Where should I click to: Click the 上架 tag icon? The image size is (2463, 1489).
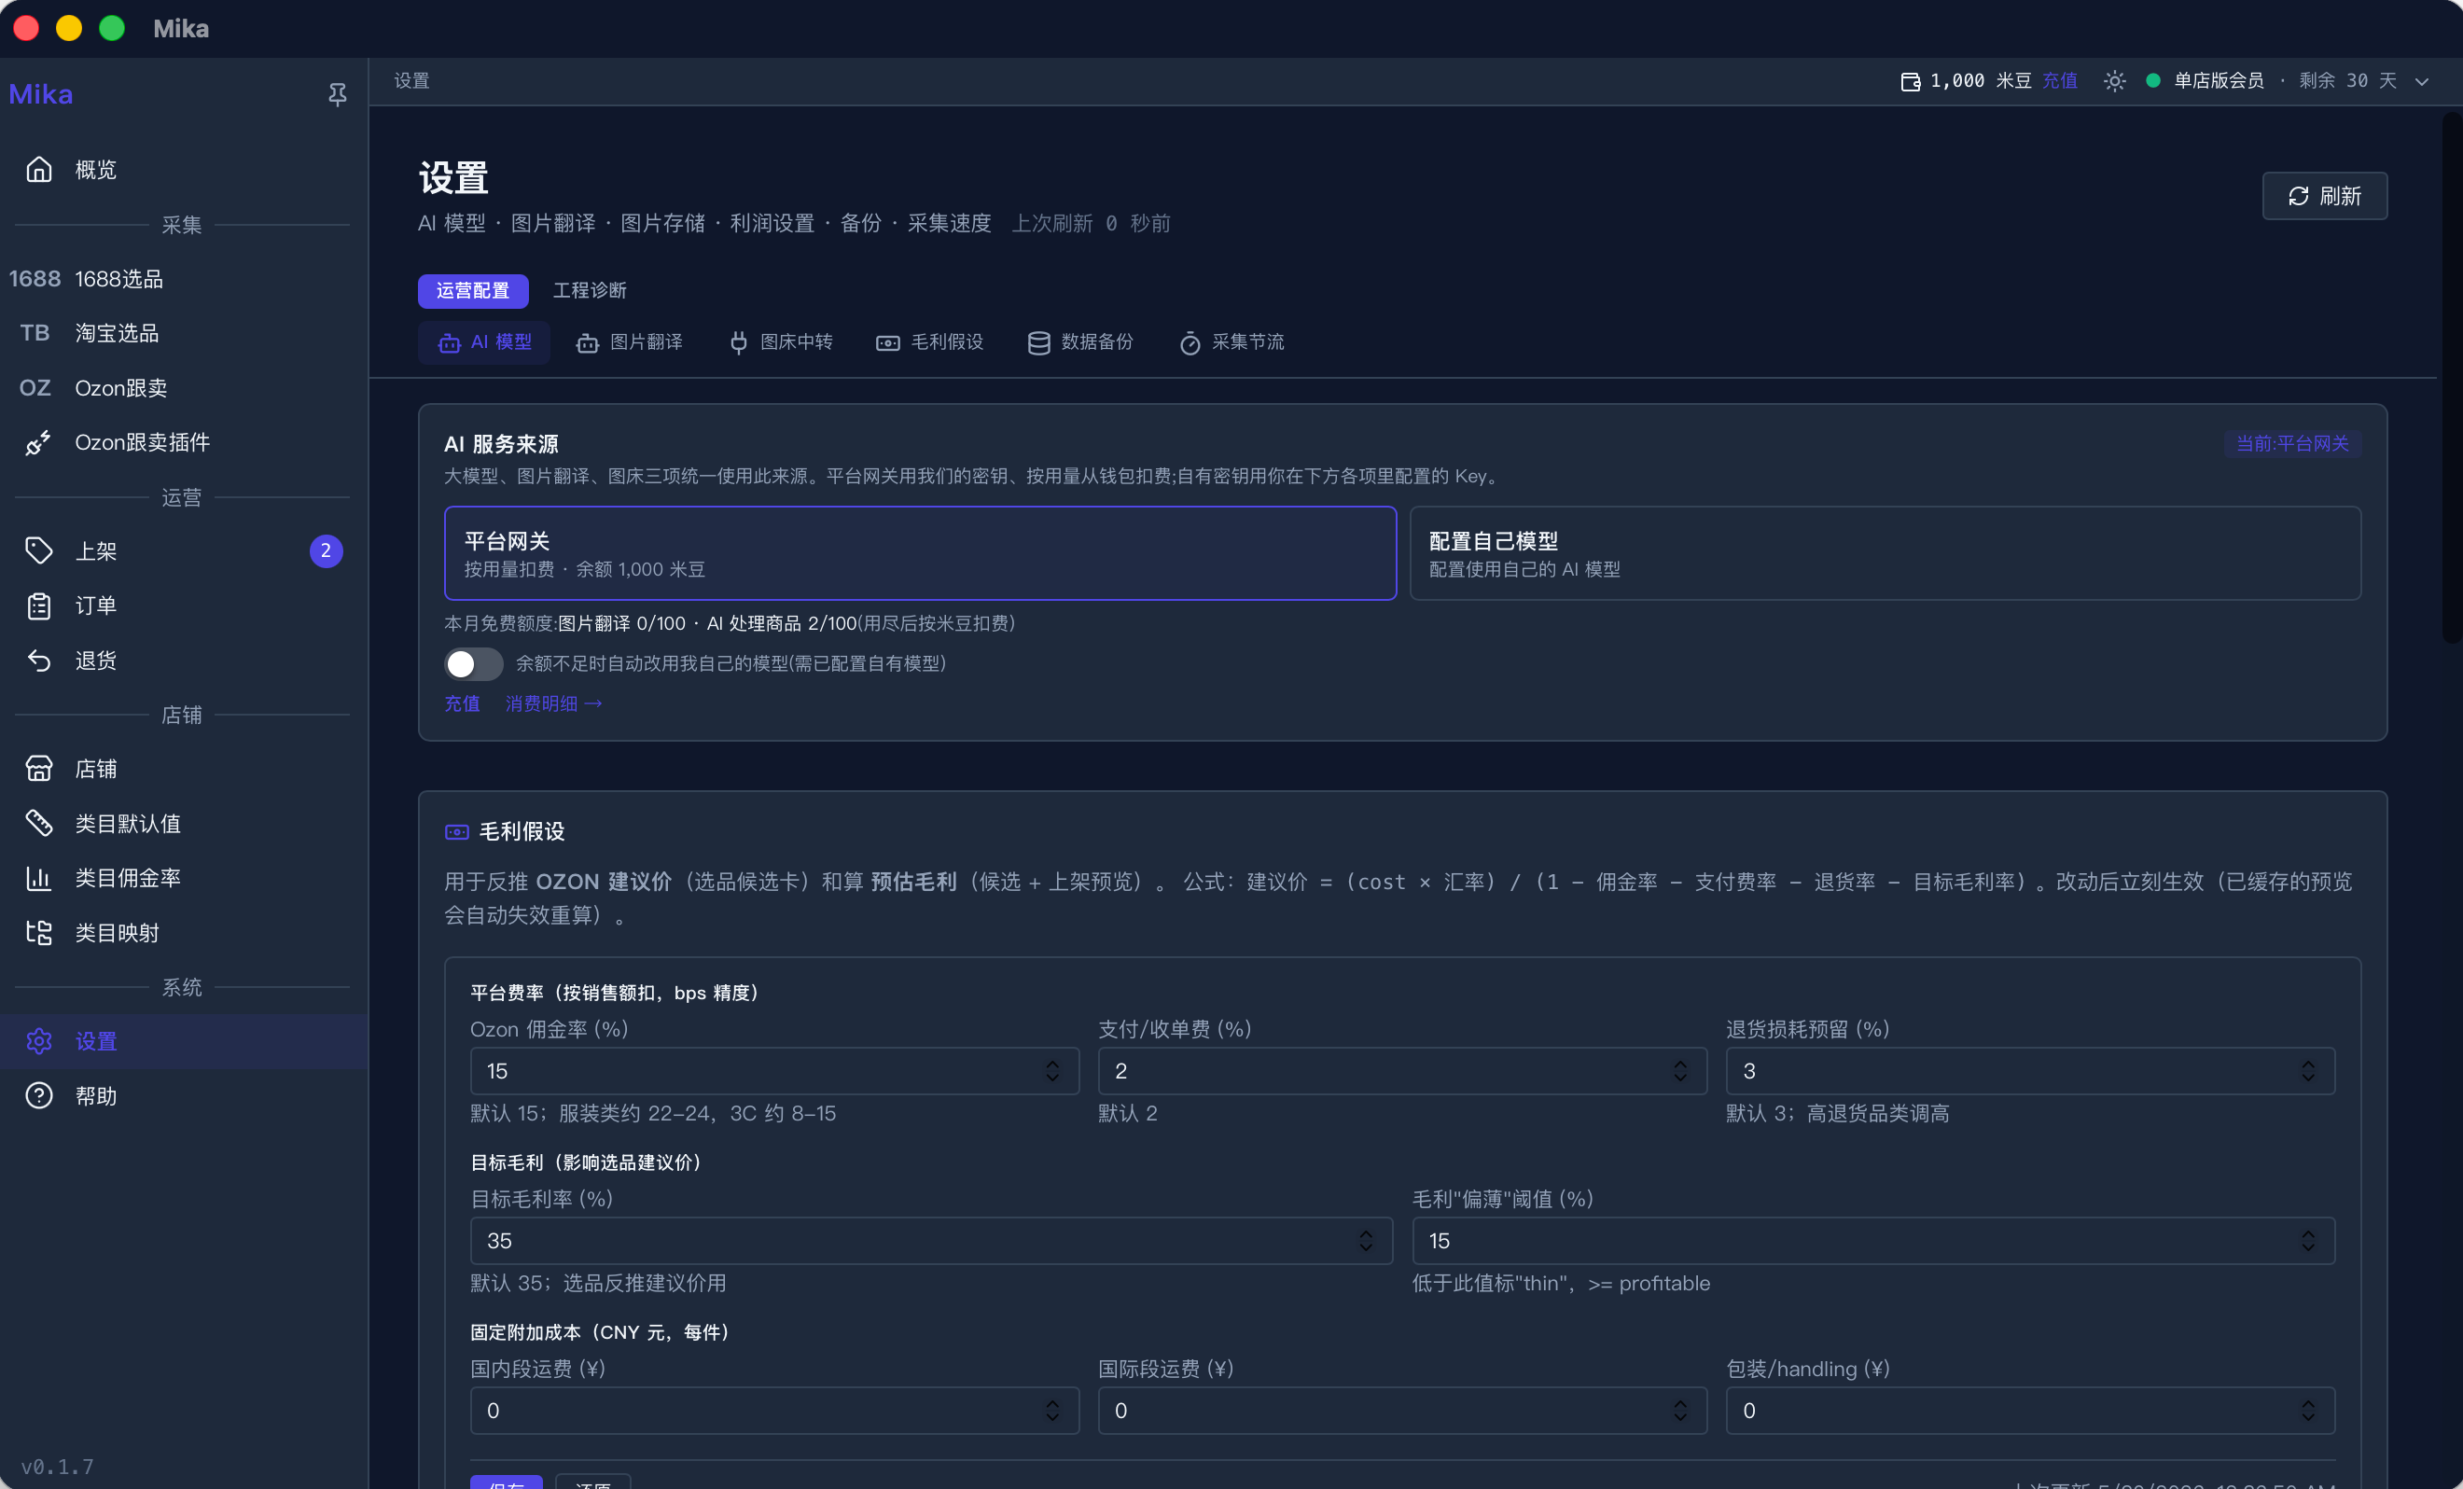point(39,550)
